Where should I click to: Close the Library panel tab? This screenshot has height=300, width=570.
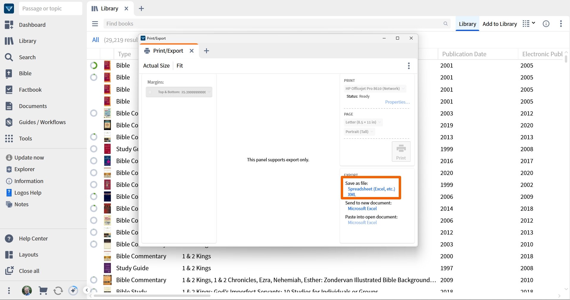(x=126, y=9)
